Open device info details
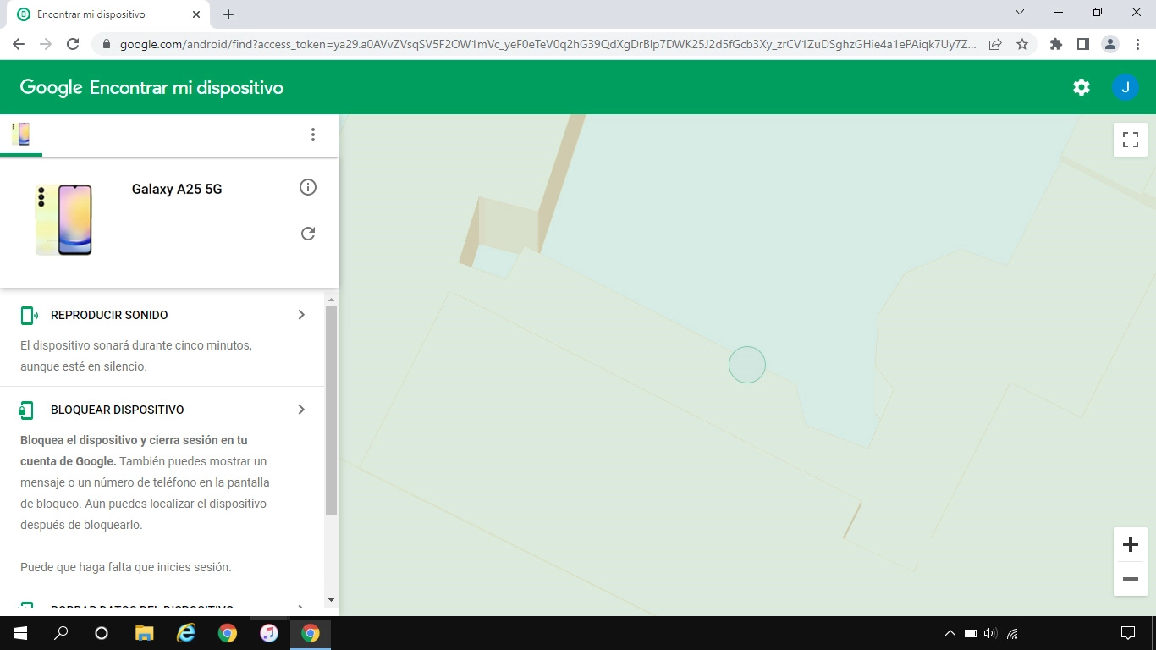 tap(308, 187)
